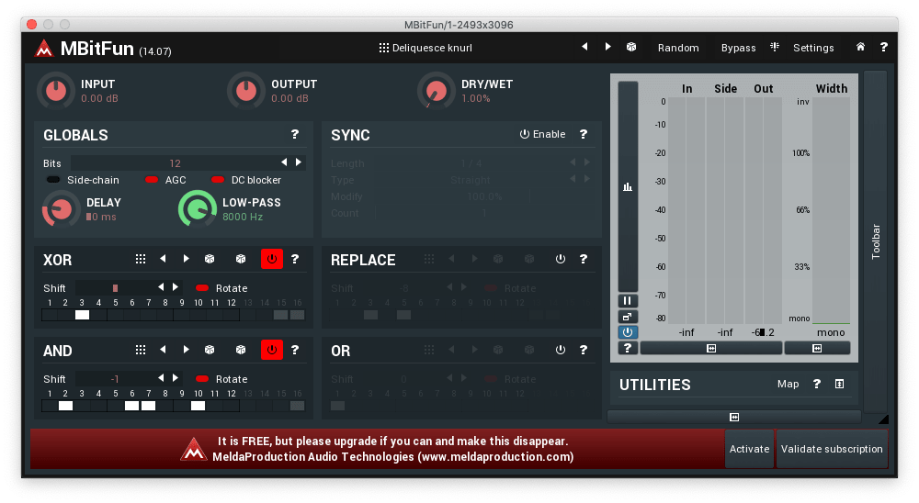The width and height of the screenshot is (919, 503).
Task: Click Bypass in header
Action: tap(739, 48)
